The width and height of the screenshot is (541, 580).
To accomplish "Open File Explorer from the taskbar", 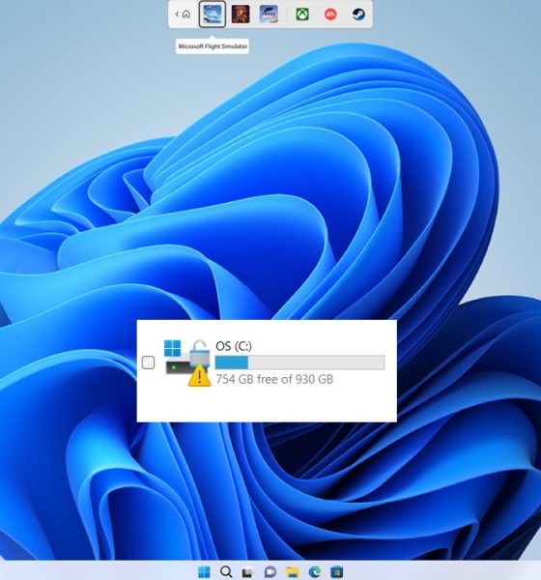I will (x=293, y=572).
